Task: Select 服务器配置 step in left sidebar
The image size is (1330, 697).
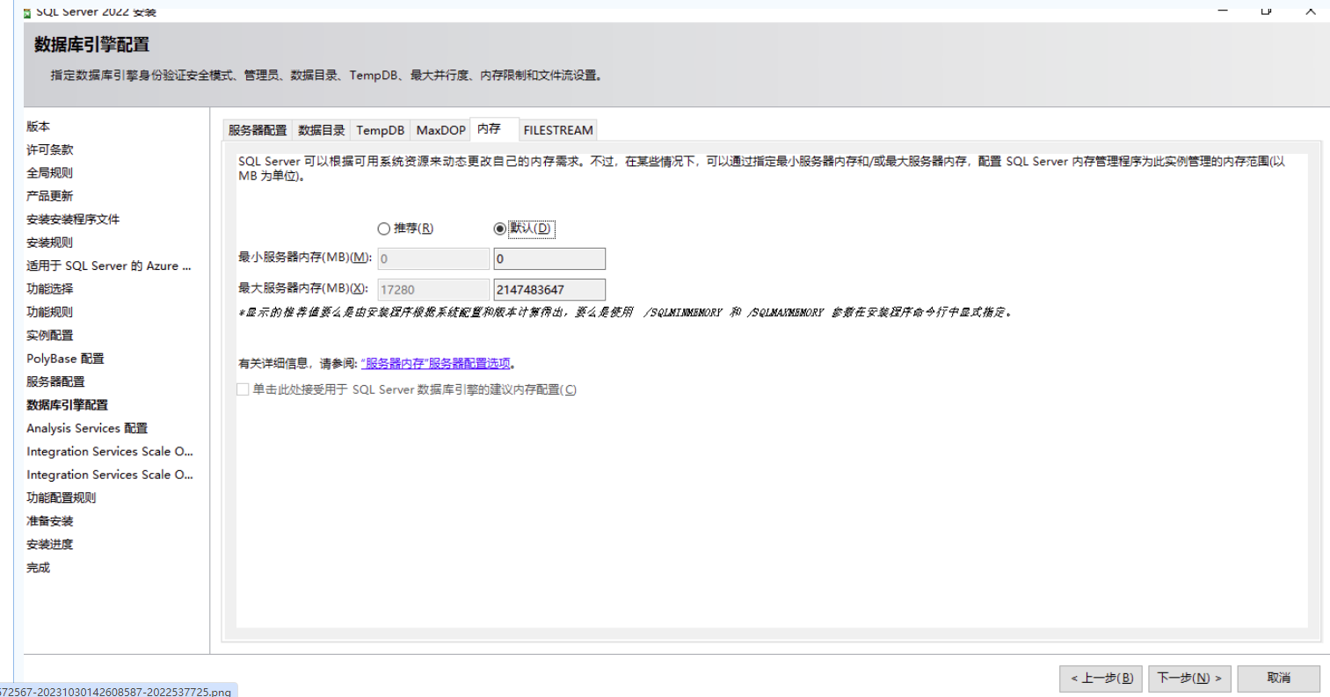Action: coord(56,381)
